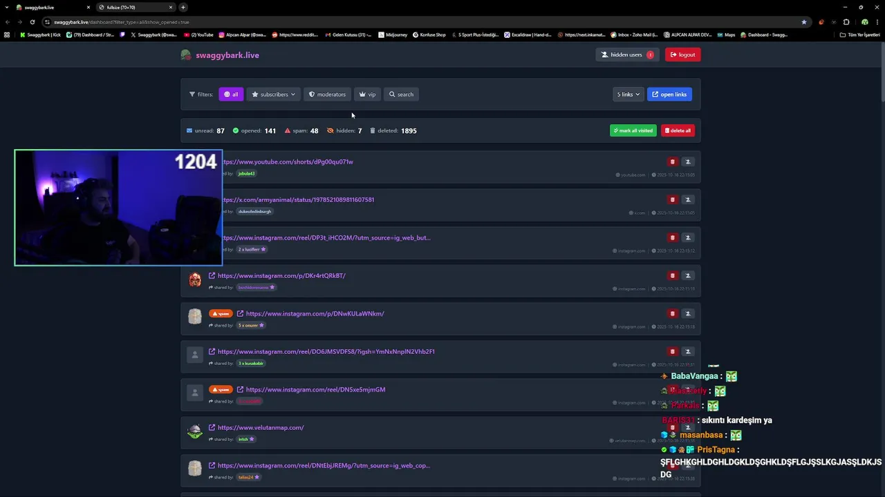Filter links by vip
885x497 pixels.
click(367, 95)
